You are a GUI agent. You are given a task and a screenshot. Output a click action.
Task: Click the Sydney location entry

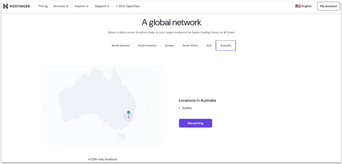pos(187,108)
